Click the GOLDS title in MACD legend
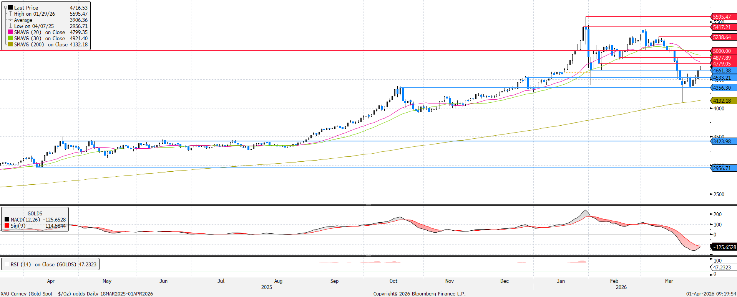The height and width of the screenshot is (297, 737). click(35, 213)
